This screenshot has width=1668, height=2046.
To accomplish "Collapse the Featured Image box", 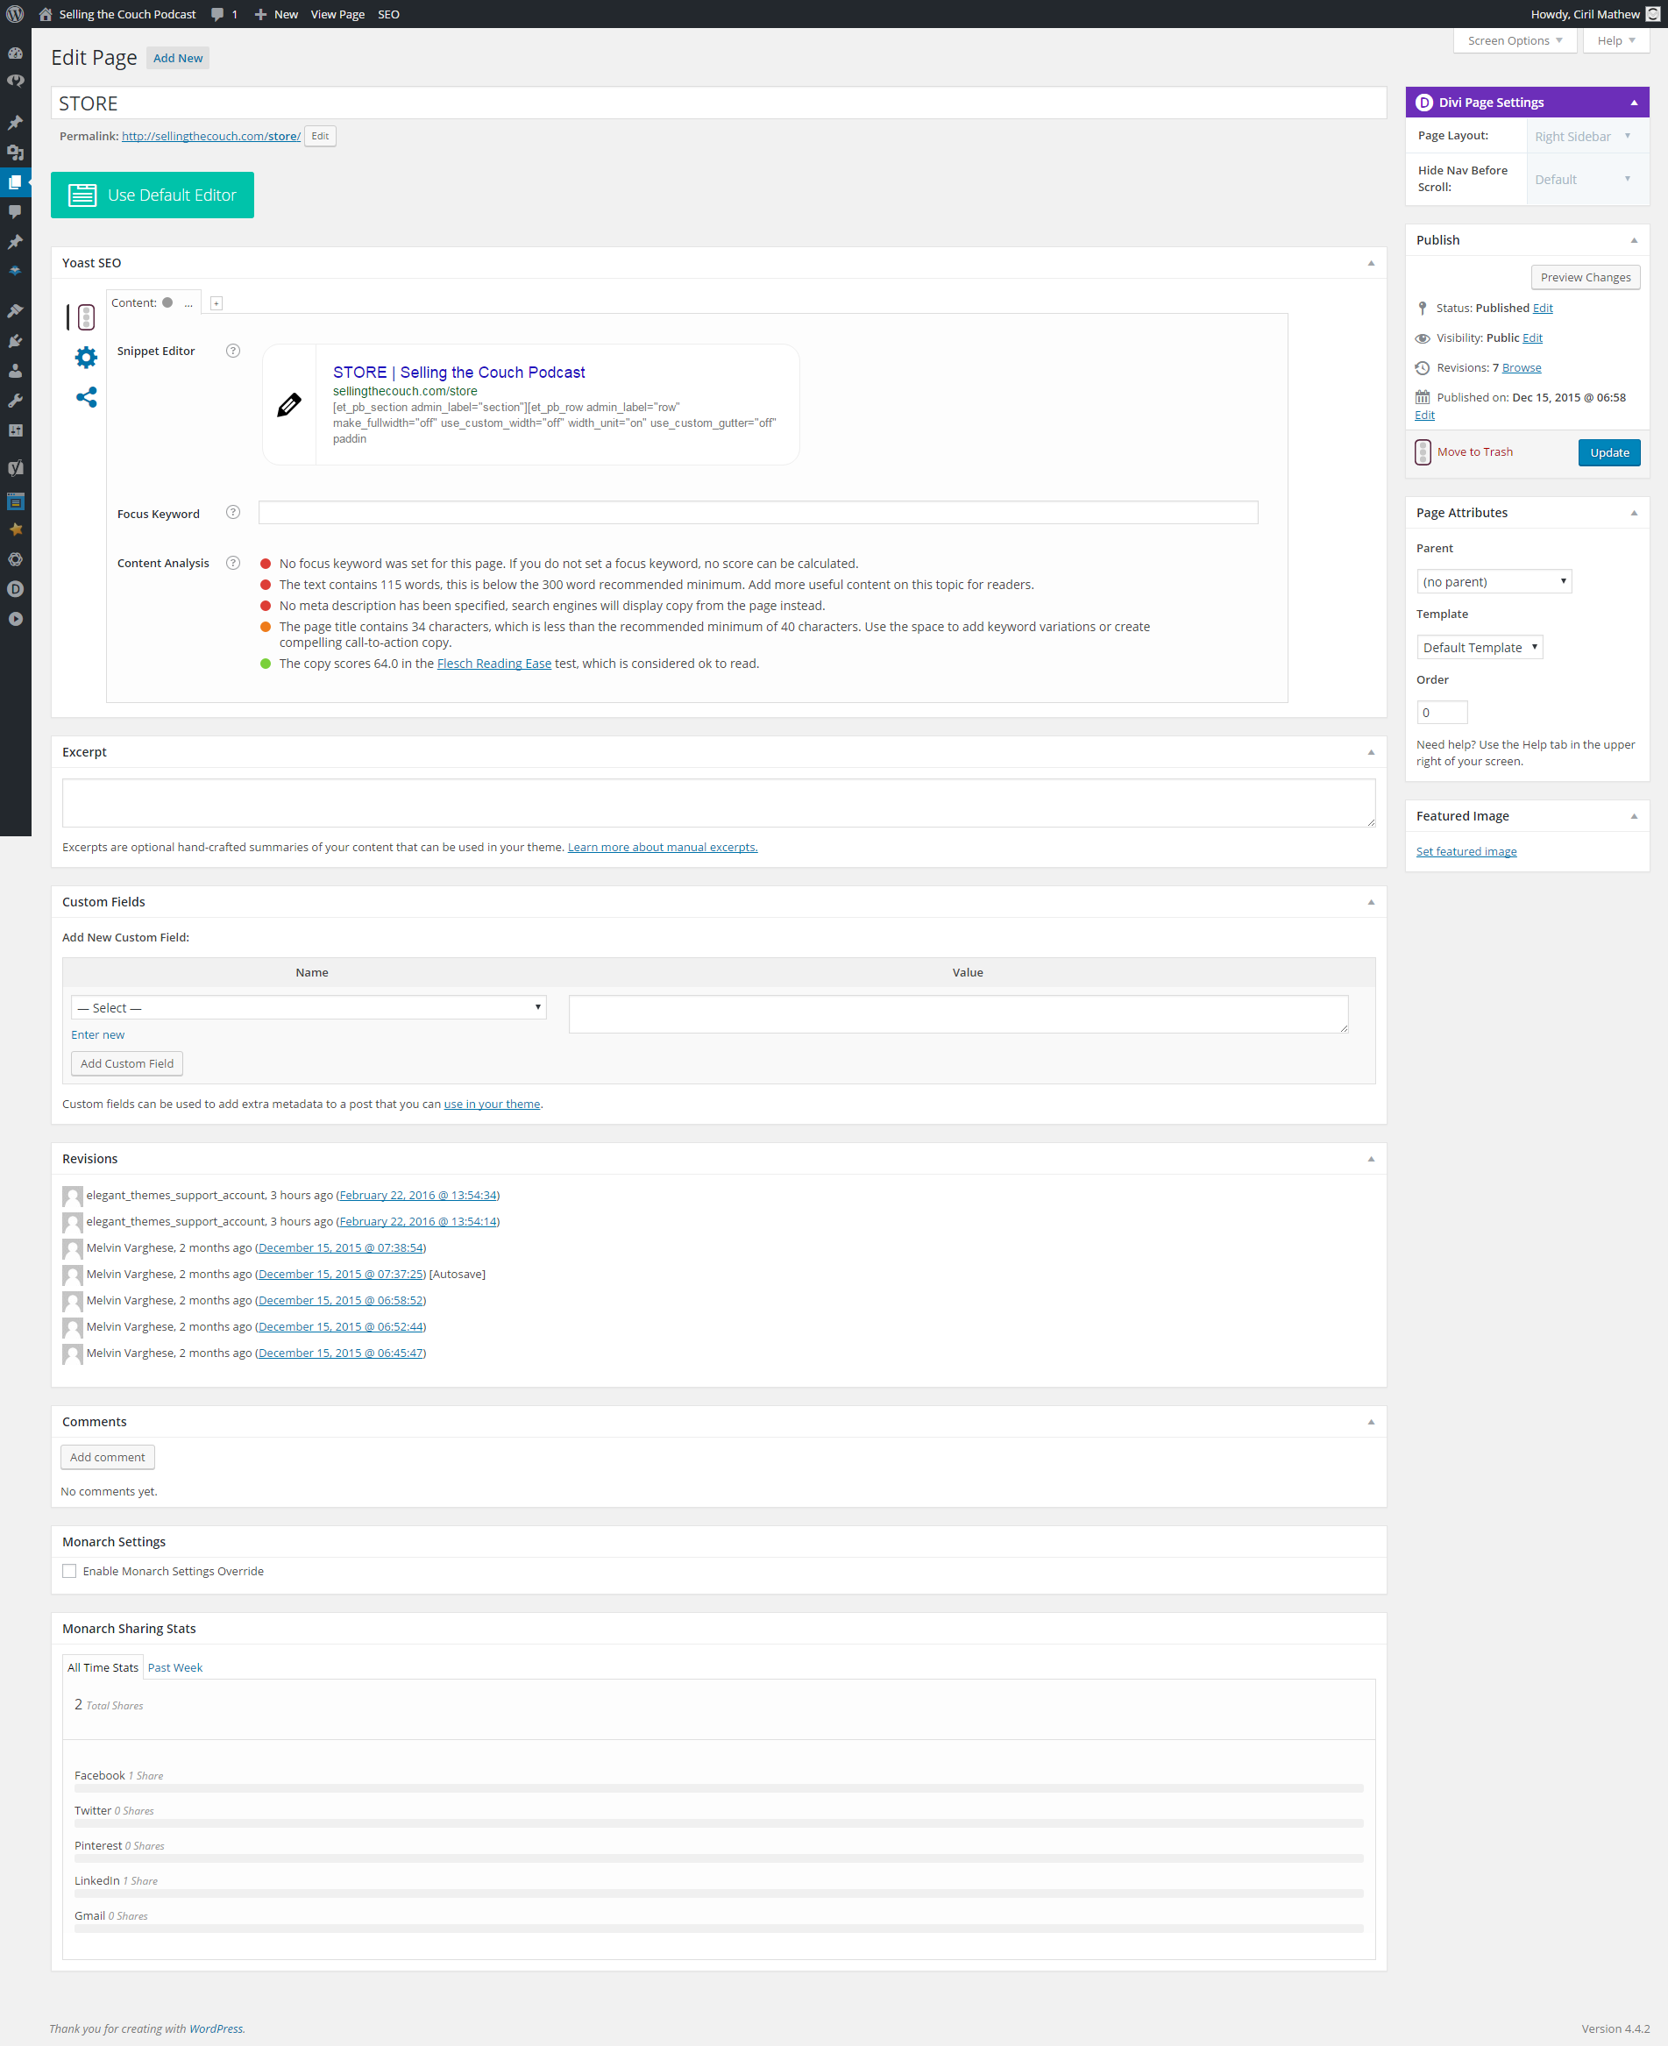I will coord(1634,816).
